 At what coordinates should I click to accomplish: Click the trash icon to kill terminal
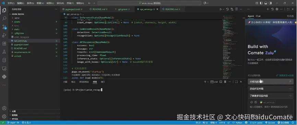click(x=225, y=82)
